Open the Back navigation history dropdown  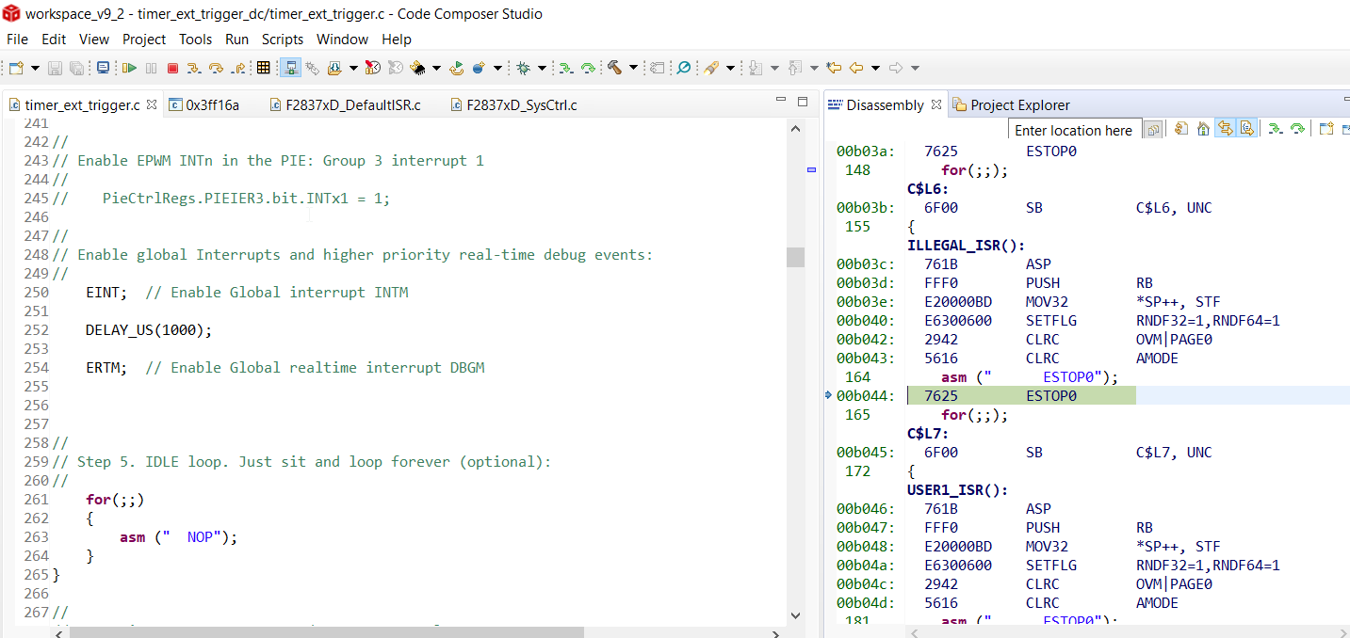(875, 68)
